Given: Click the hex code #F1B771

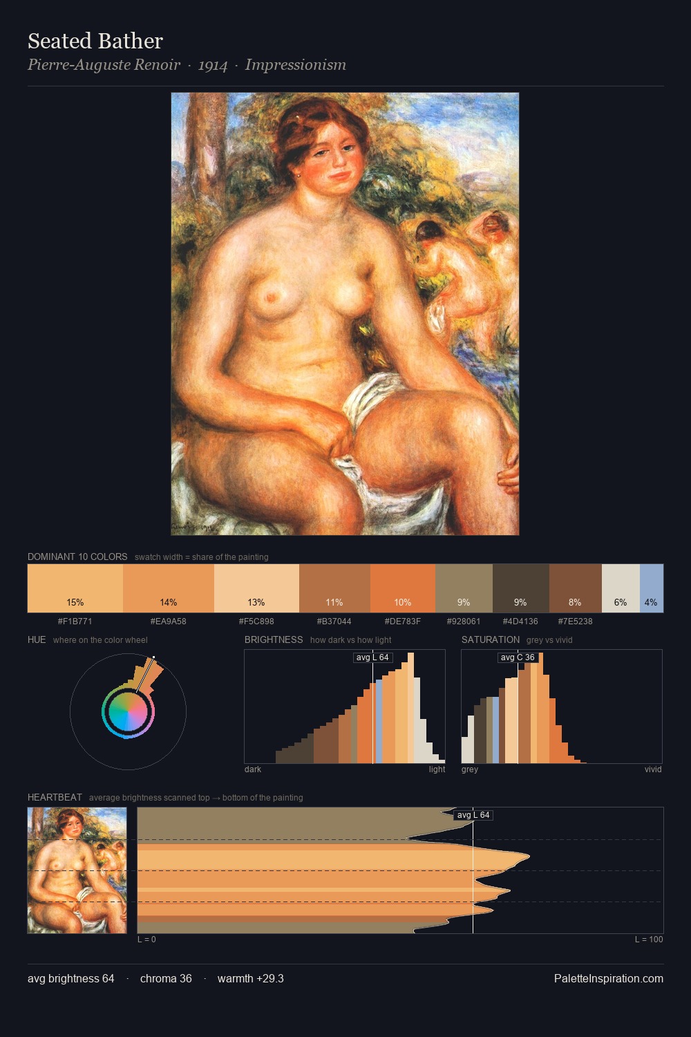Looking at the screenshot, I should 75,621.
